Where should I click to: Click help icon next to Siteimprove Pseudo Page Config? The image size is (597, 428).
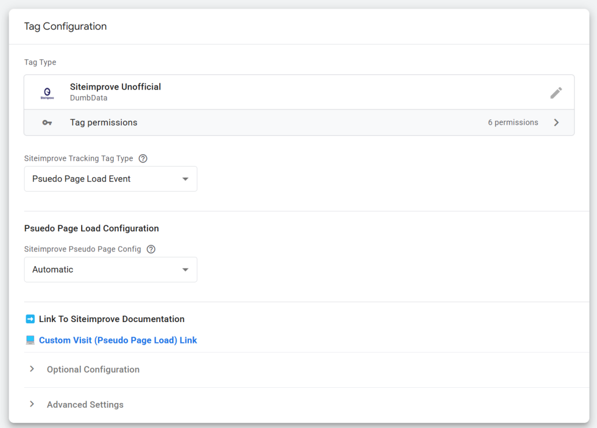click(151, 249)
